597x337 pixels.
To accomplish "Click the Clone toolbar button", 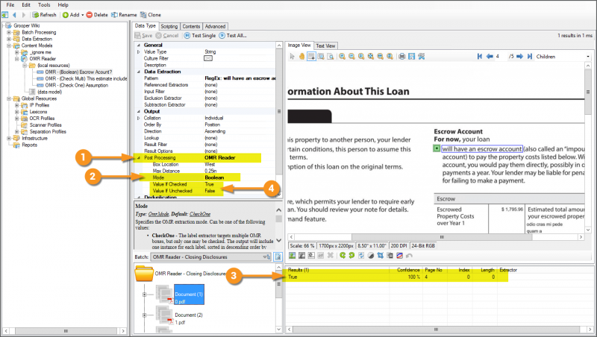I will point(151,15).
